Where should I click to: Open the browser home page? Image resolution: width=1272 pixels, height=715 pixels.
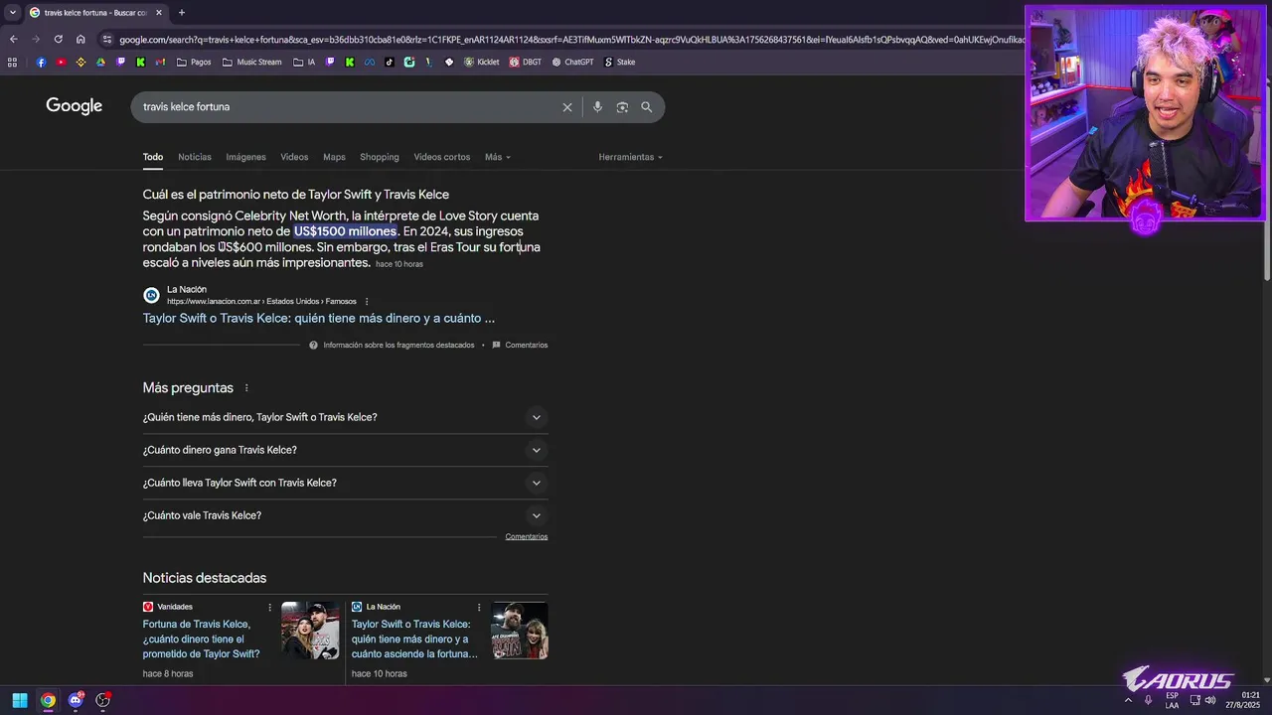[x=80, y=39]
